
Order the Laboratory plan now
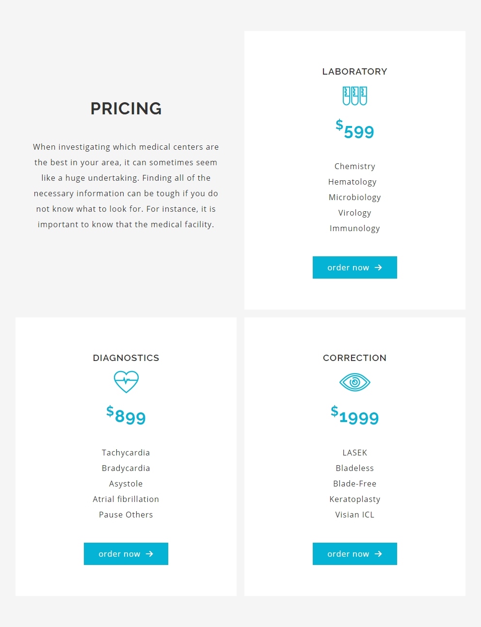tap(354, 267)
